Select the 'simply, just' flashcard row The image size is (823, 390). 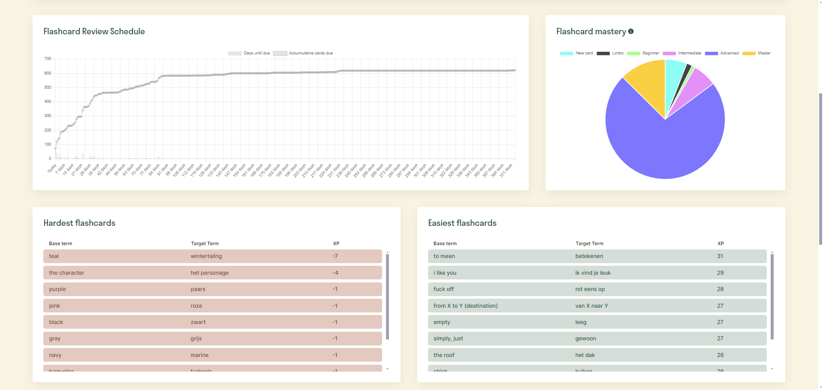(597, 339)
